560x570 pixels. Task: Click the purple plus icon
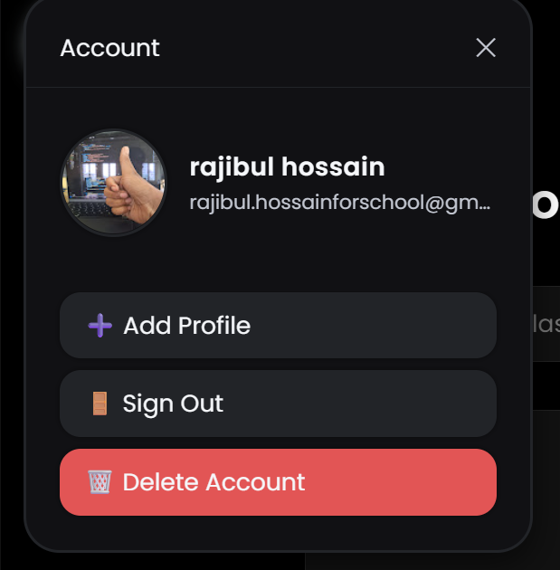pyautogui.click(x=100, y=326)
